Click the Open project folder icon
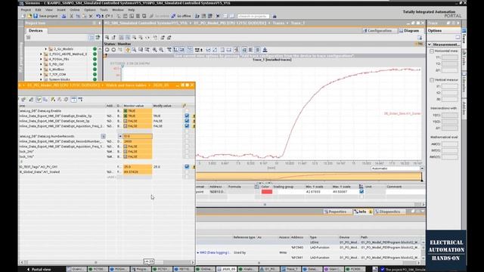The height and width of the screenshot is (272, 484). [x=29, y=16]
